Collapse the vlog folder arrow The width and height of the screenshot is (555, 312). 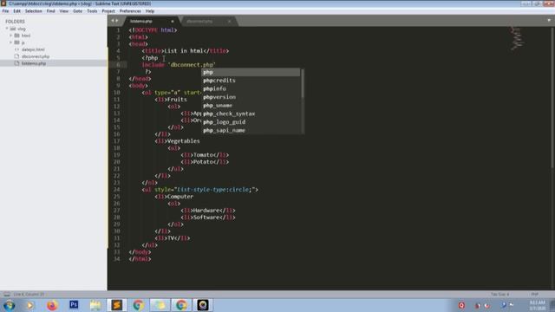[7, 29]
